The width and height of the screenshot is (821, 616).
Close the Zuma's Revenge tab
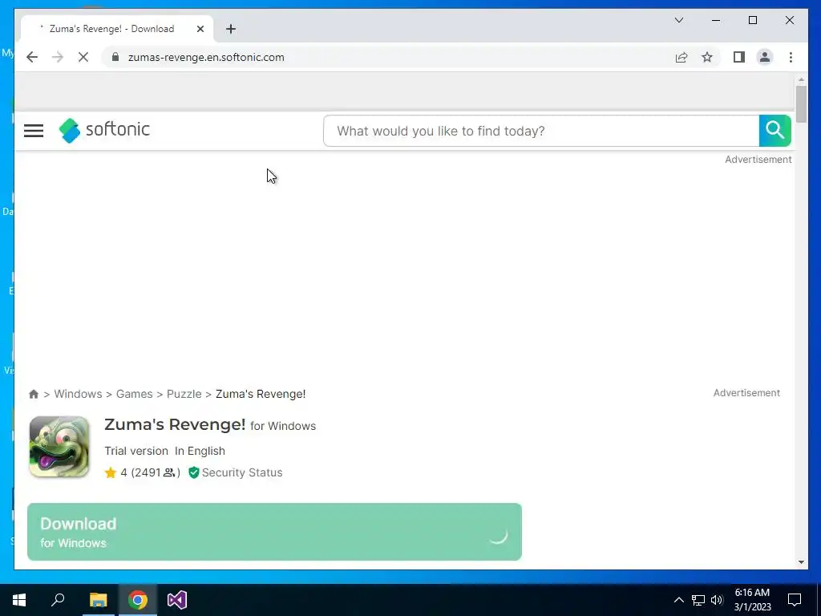click(200, 29)
